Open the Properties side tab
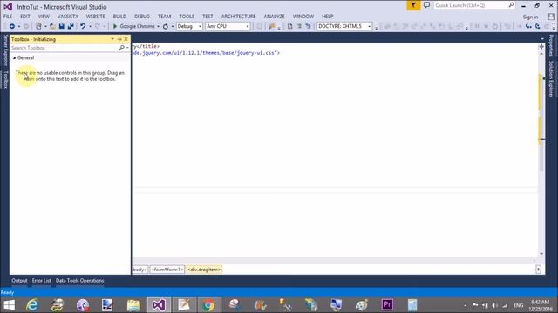The image size is (558, 313). click(551, 45)
